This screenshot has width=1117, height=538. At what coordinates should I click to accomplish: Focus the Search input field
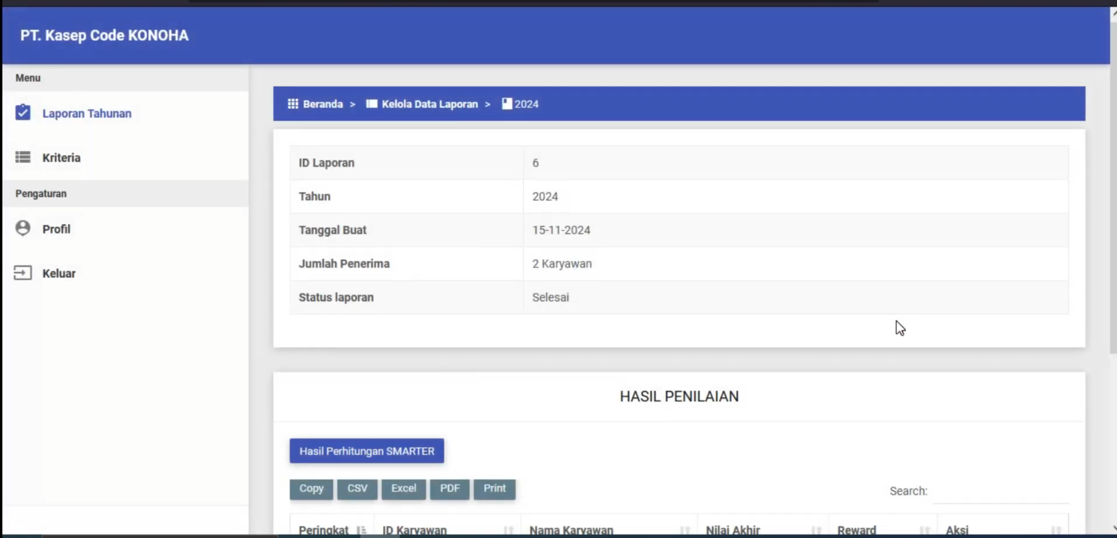pos(1001,492)
